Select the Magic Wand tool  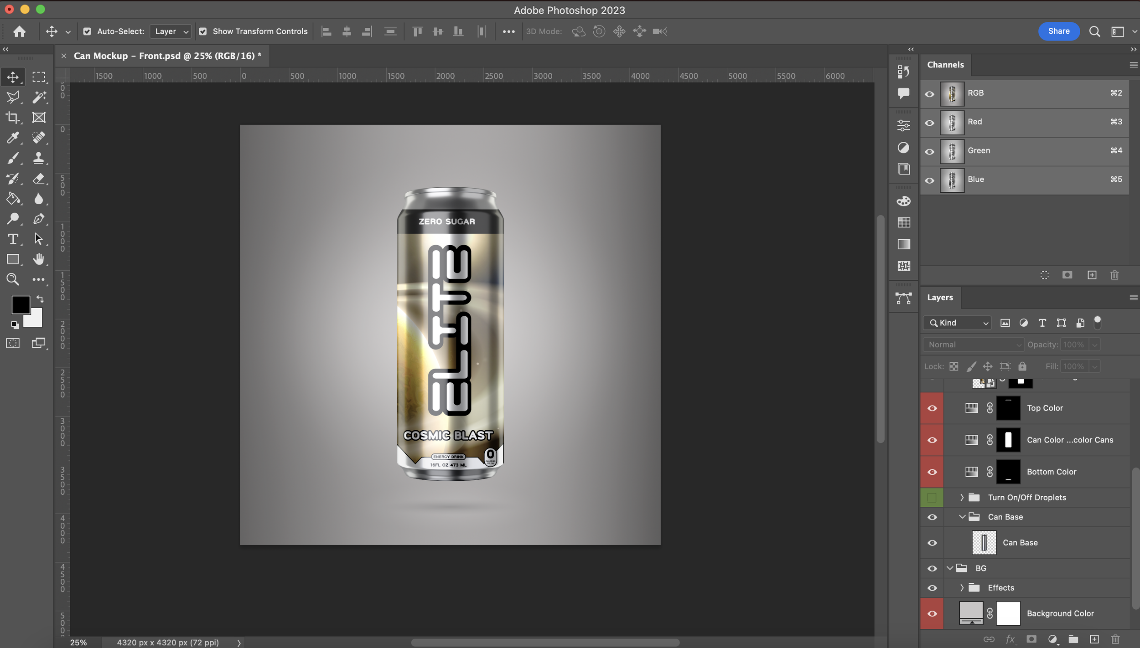[x=39, y=97]
